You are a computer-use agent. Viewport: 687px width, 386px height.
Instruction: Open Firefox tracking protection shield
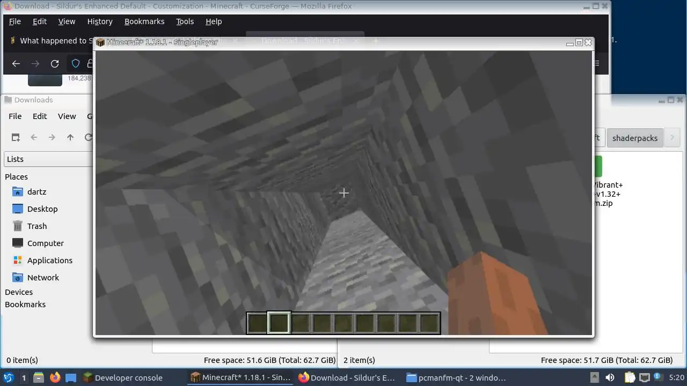coord(76,64)
